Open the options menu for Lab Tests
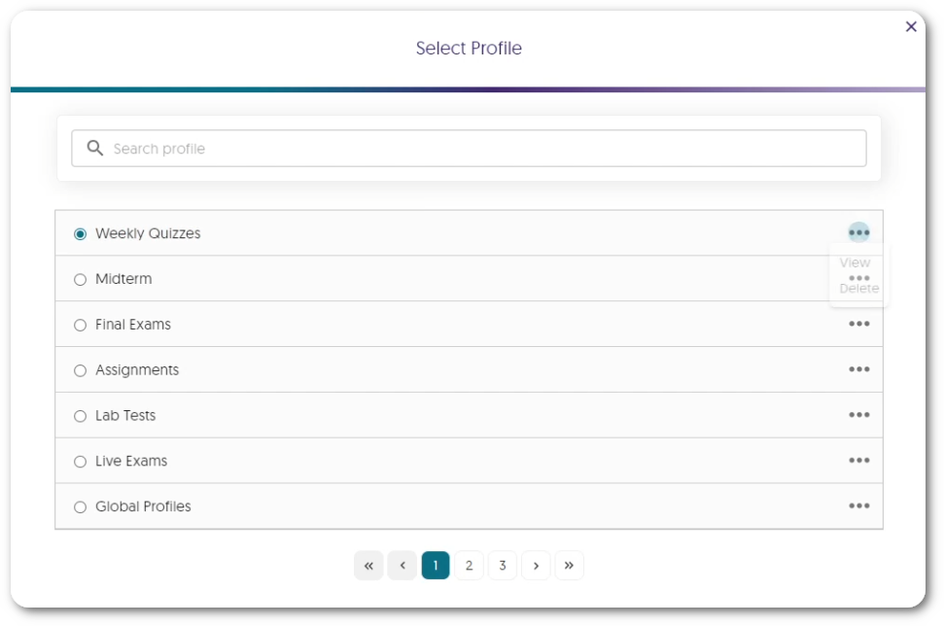This screenshot has width=944, height=626. pos(859,415)
